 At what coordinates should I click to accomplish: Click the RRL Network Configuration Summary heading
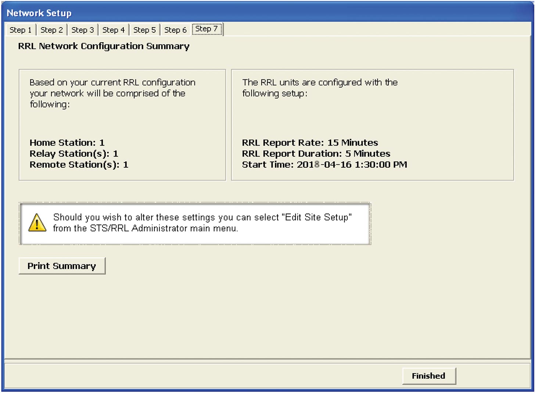(x=104, y=46)
